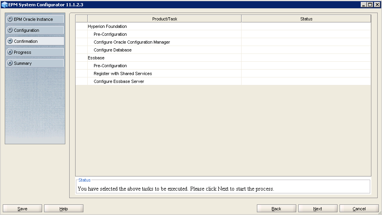This screenshot has width=382, height=215.
Task: Go to the Configuration step
Action: click(35, 30)
